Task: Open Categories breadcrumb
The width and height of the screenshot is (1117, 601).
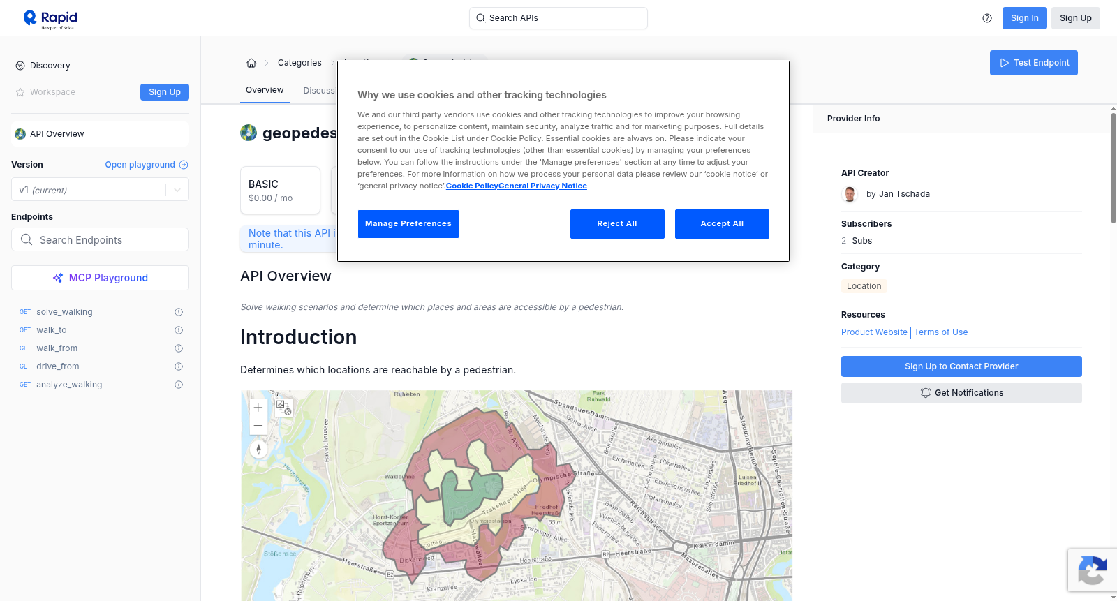Action: [299, 63]
